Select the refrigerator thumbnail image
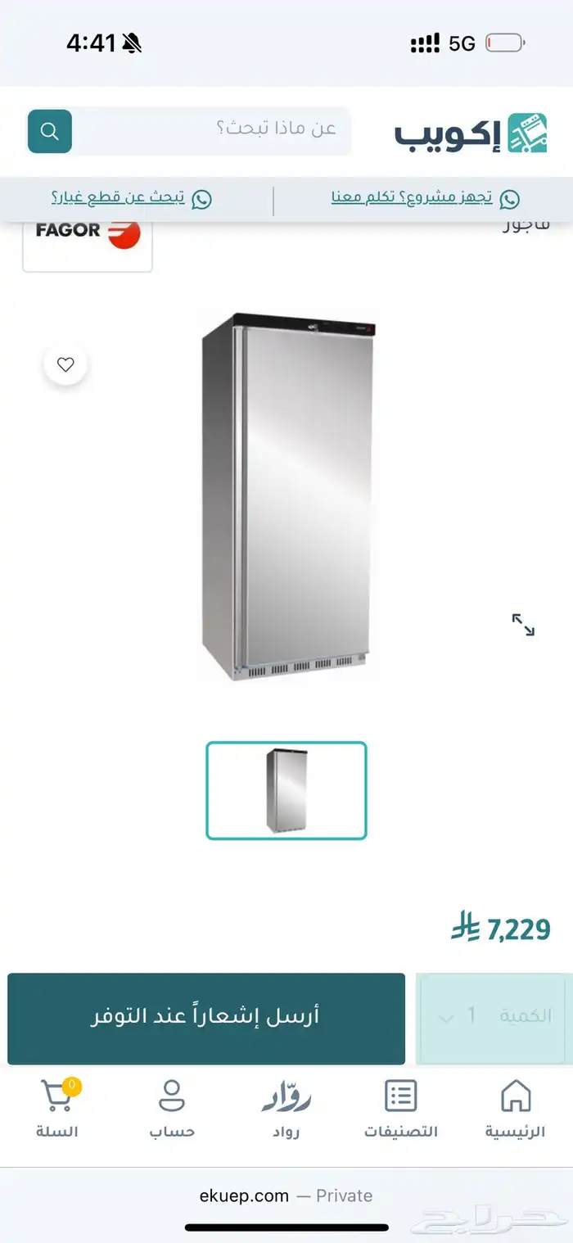This screenshot has width=573, height=1243. (286, 790)
